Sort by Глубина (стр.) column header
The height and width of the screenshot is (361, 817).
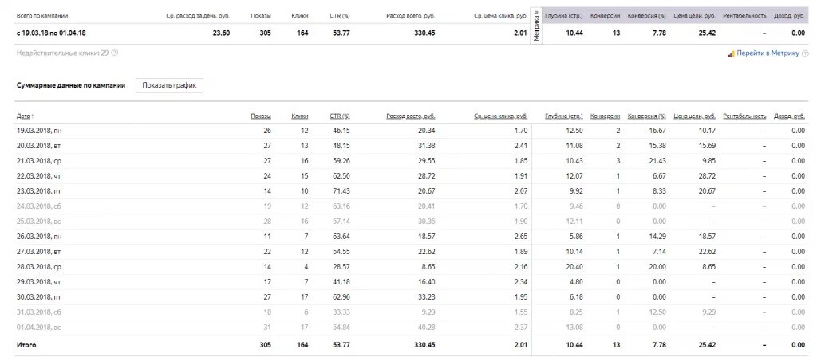[563, 116]
